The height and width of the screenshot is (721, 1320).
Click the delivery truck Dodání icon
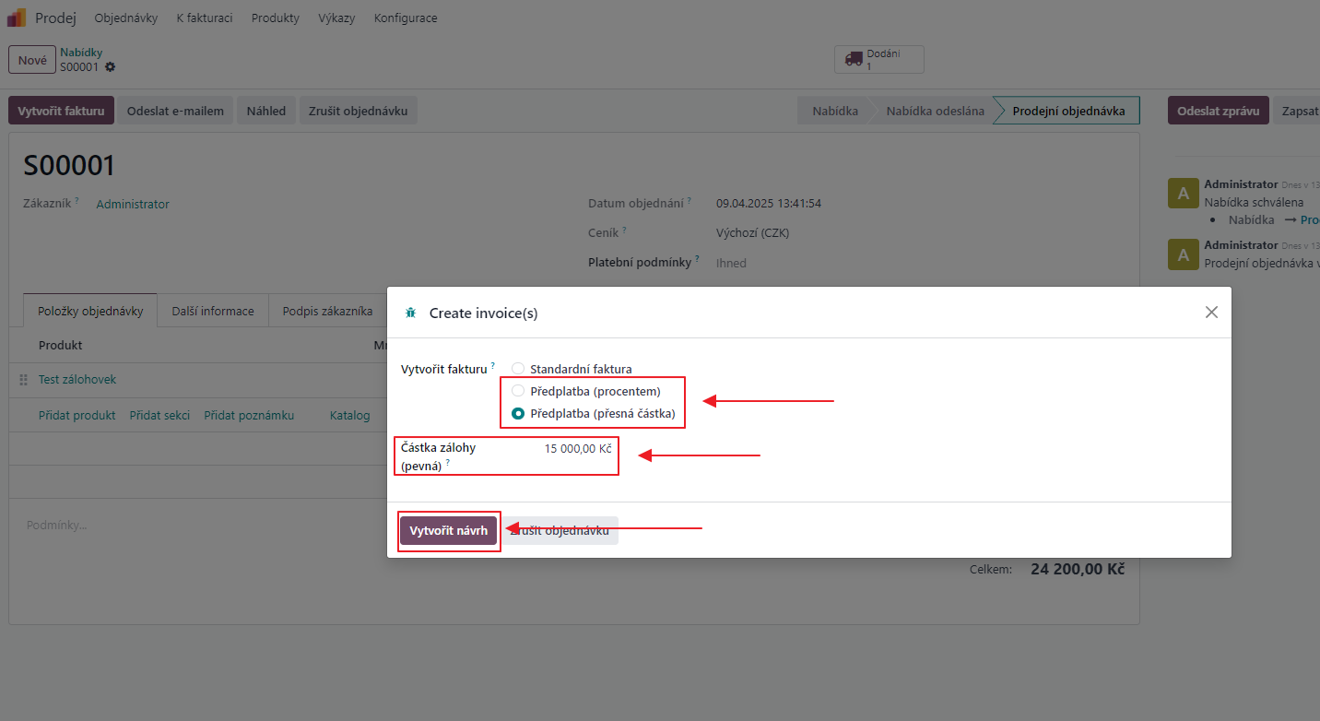tap(853, 60)
